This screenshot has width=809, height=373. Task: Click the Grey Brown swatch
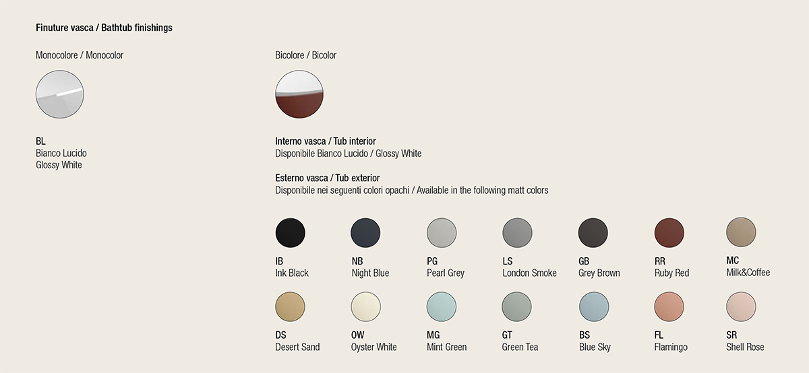(x=594, y=234)
